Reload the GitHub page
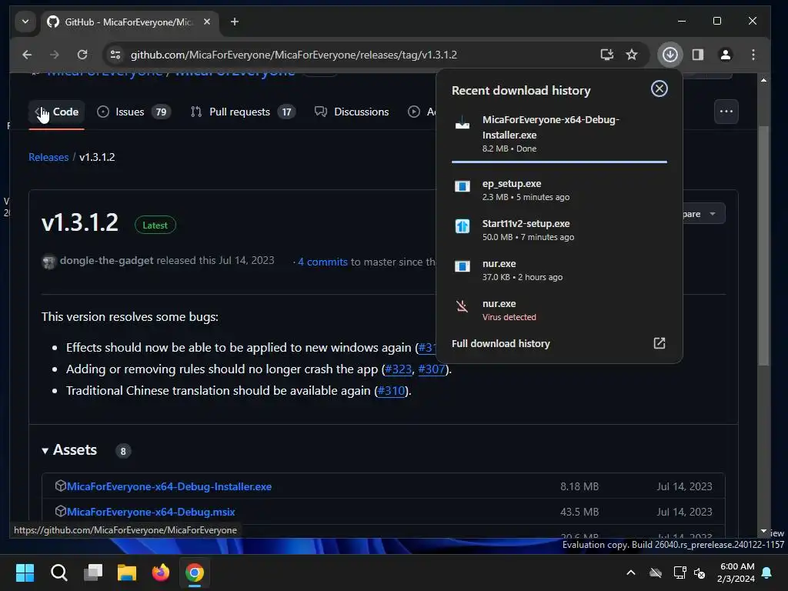788x591 pixels. coord(82,55)
